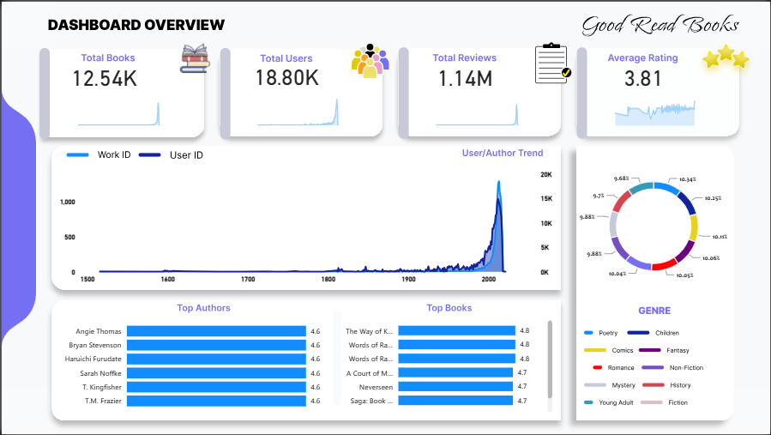Image resolution: width=771 pixels, height=435 pixels.
Task: Click the 9.68% donut segment label
Action: point(621,178)
